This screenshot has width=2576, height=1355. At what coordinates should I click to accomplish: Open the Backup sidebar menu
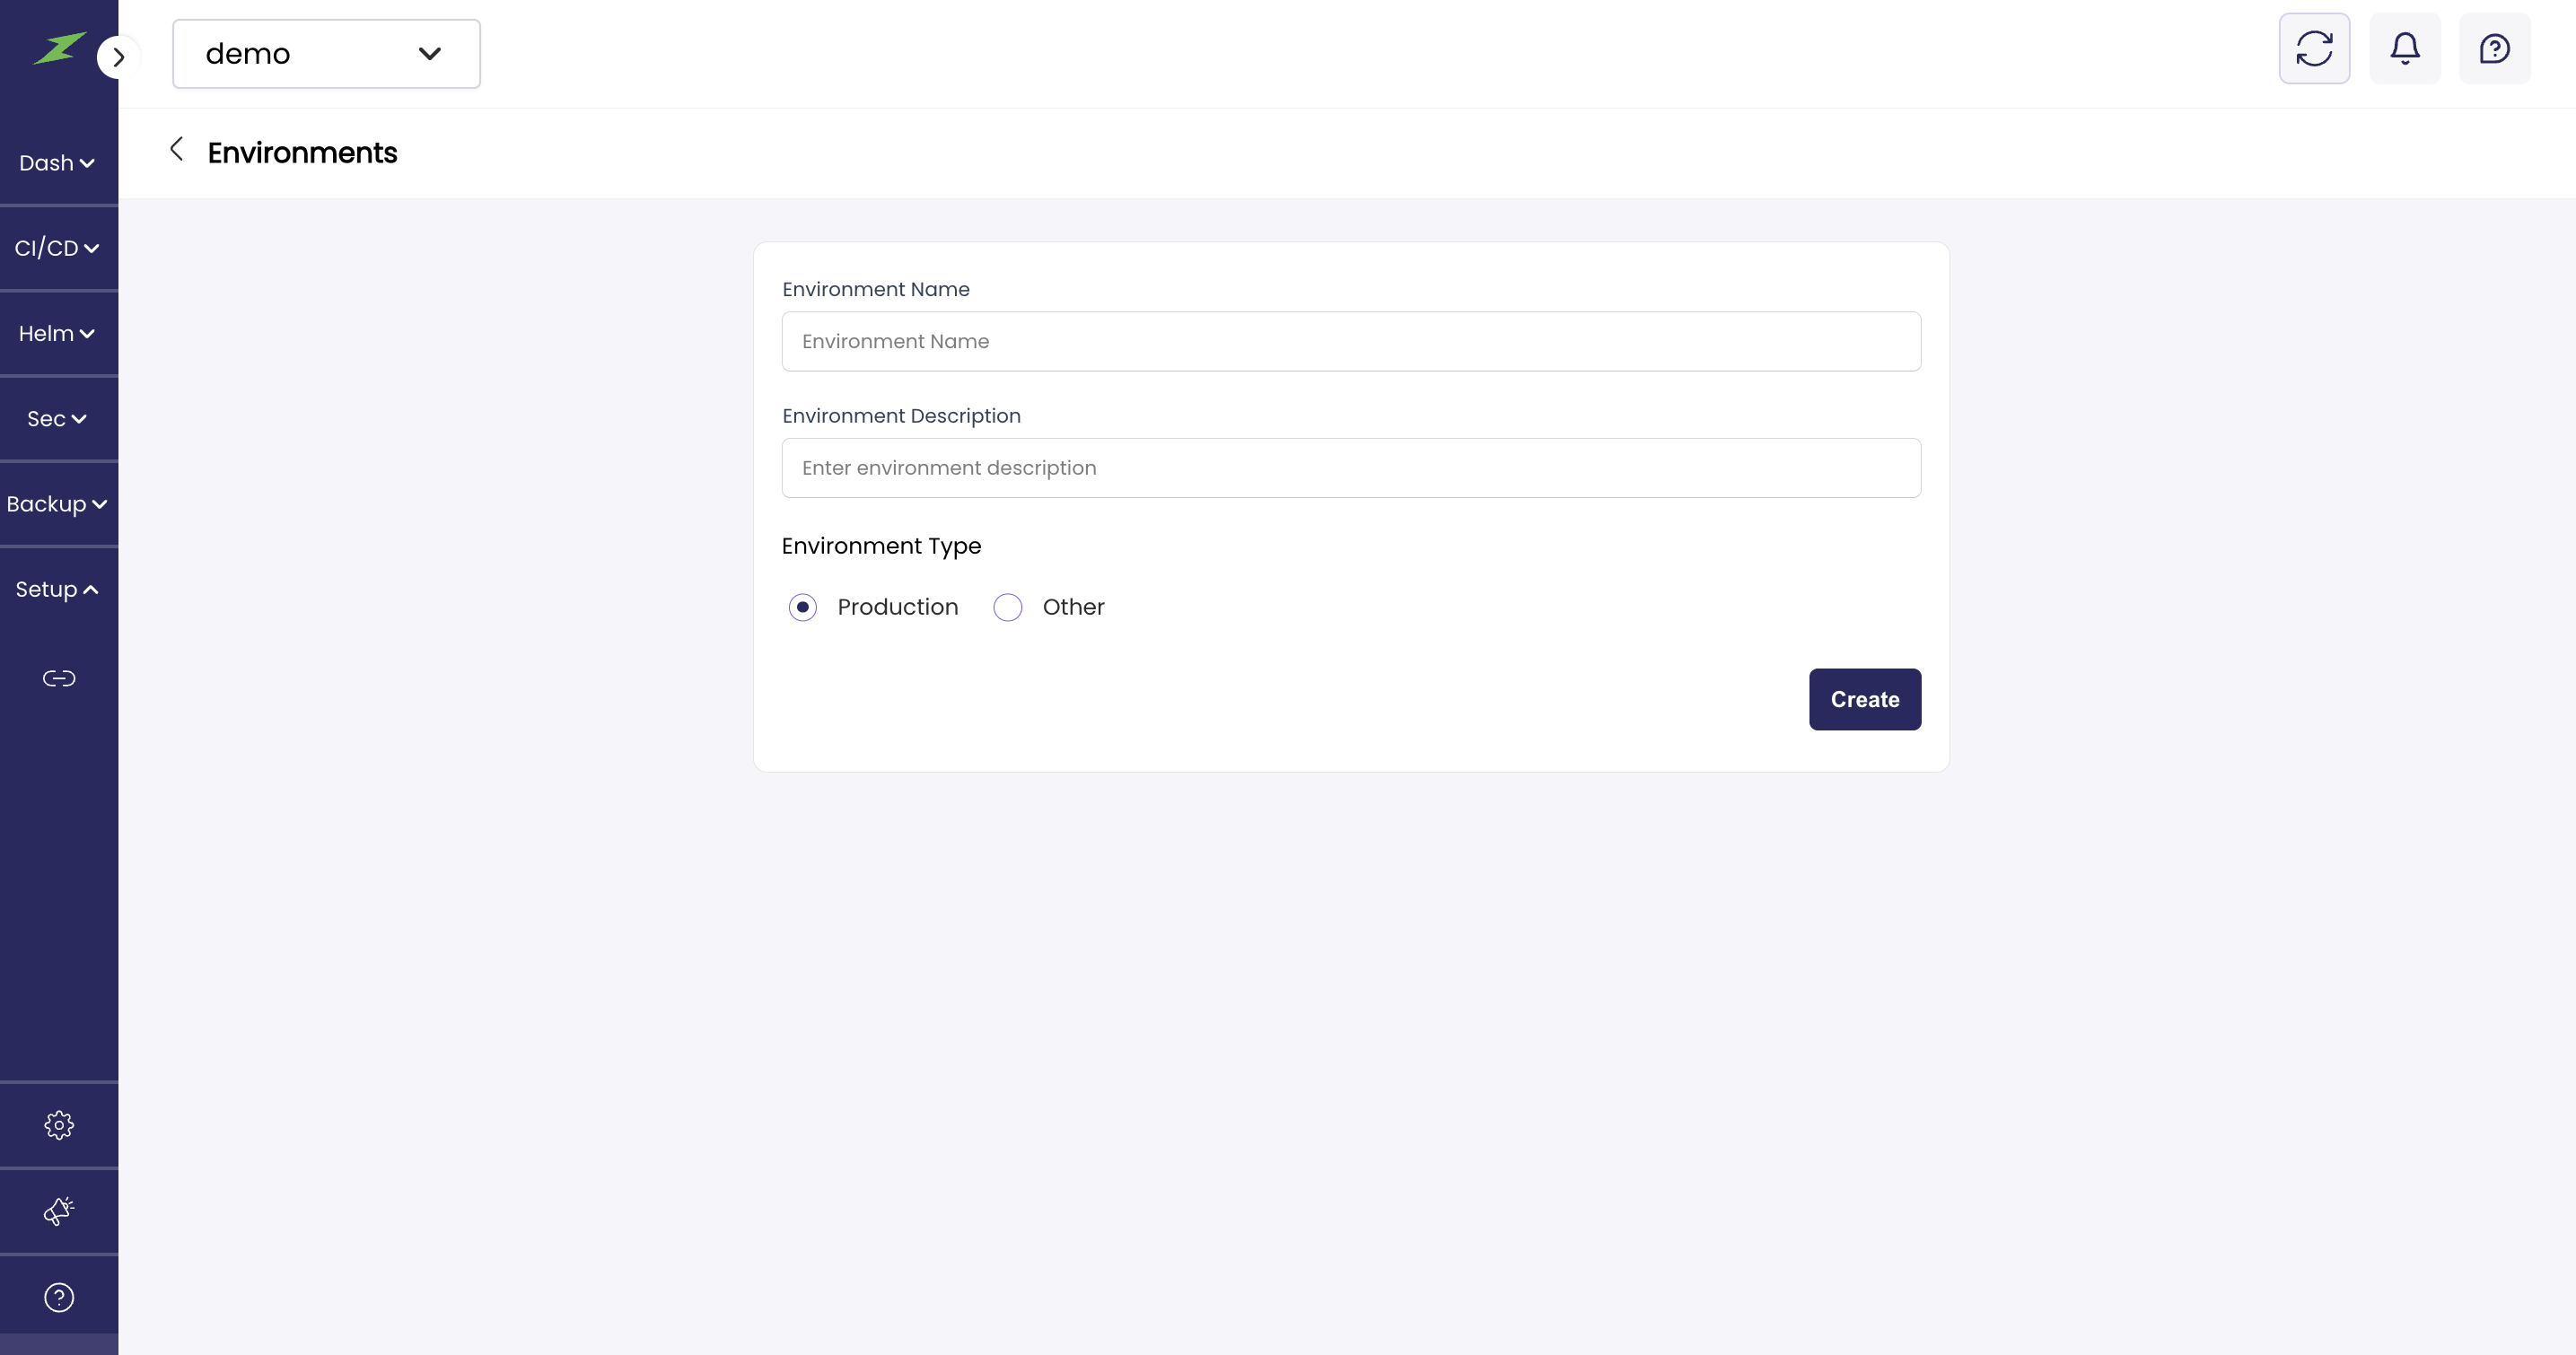[57, 504]
